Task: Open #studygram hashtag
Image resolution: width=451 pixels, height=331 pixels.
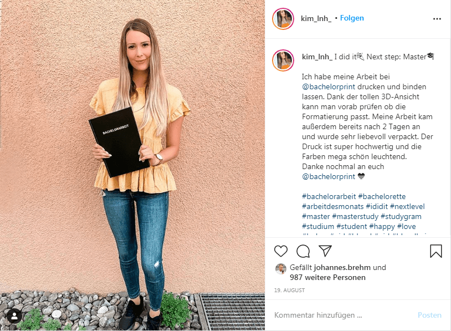Action: (401, 216)
